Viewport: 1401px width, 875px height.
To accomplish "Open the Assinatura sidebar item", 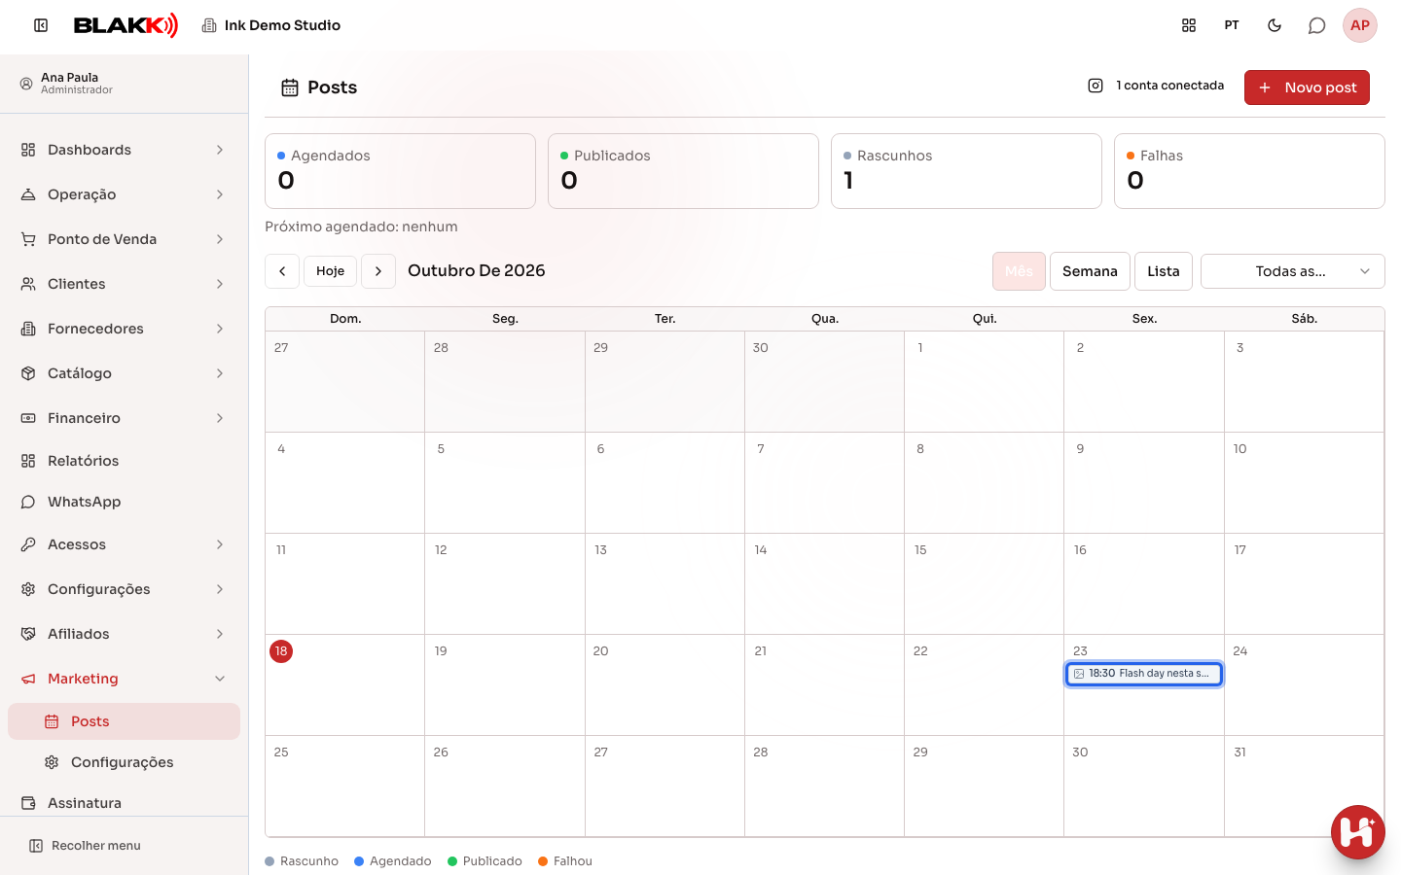I will [124, 803].
